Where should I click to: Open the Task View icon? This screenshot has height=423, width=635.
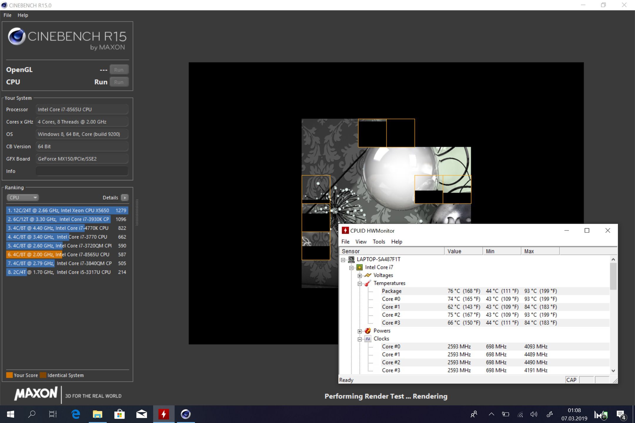pyautogui.click(x=53, y=414)
